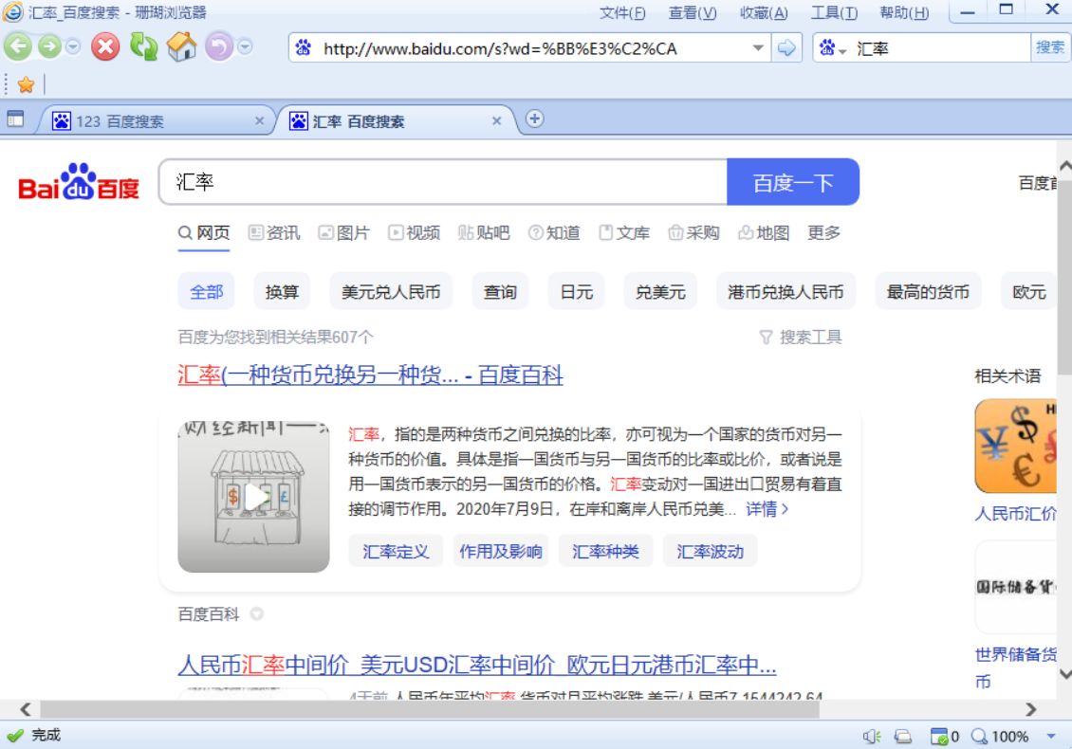1072x749 pixels.
Task: Select the 日元 filter chip
Action: [x=577, y=292]
